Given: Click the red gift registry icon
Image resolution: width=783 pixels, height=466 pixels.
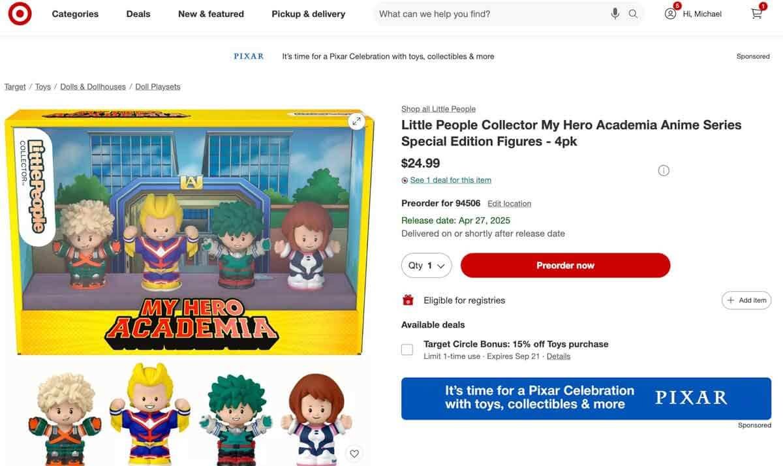Looking at the screenshot, I should (x=408, y=300).
